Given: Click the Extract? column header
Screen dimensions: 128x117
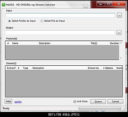Looking at the screenshot, I should 11,68.
